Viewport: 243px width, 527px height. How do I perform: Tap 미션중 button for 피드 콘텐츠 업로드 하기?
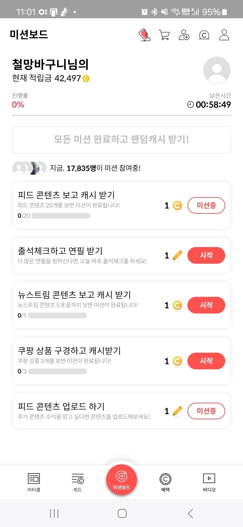206,411
